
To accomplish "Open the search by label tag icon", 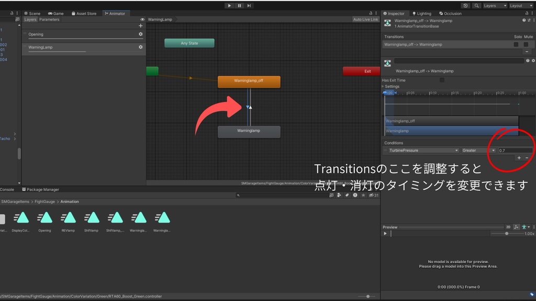I will (347, 195).
